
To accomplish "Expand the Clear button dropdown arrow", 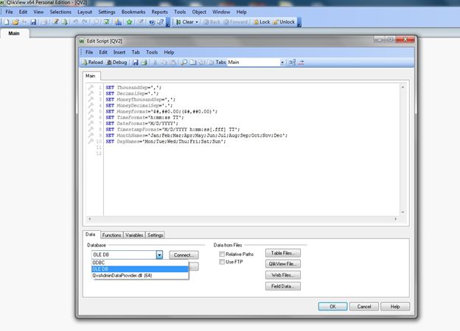I will coord(197,22).
